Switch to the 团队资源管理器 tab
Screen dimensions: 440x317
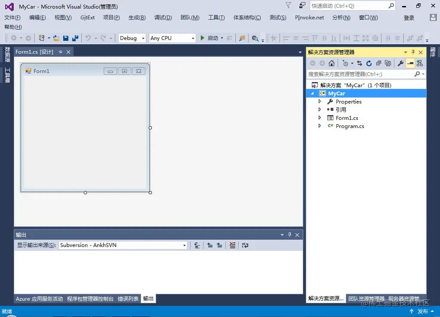point(366,299)
